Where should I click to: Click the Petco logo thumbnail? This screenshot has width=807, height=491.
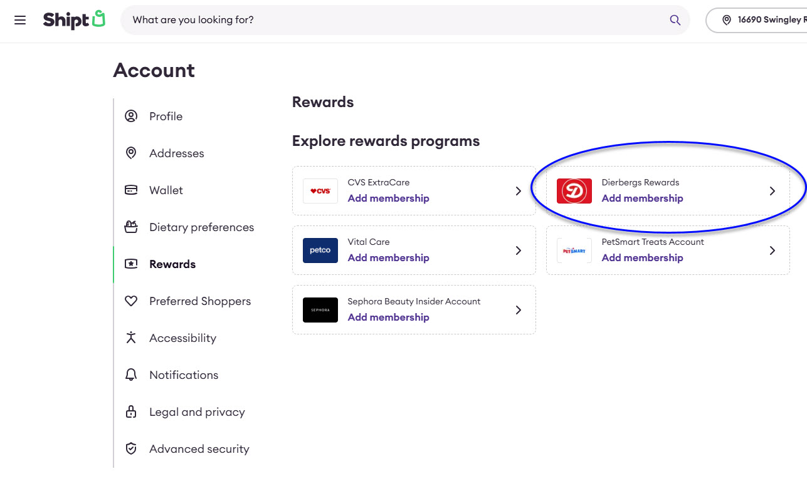pyautogui.click(x=320, y=251)
